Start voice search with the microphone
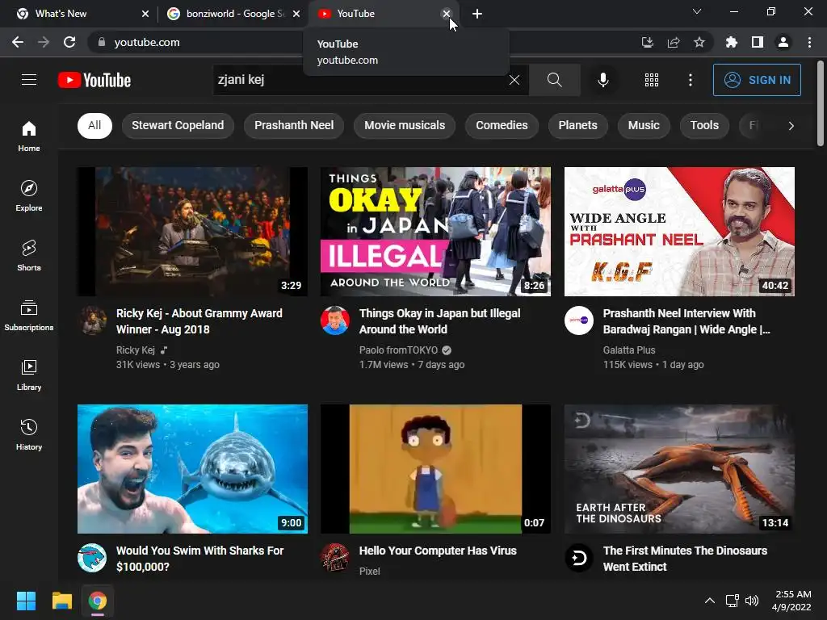The width and height of the screenshot is (827, 620). tap(602, 80)
